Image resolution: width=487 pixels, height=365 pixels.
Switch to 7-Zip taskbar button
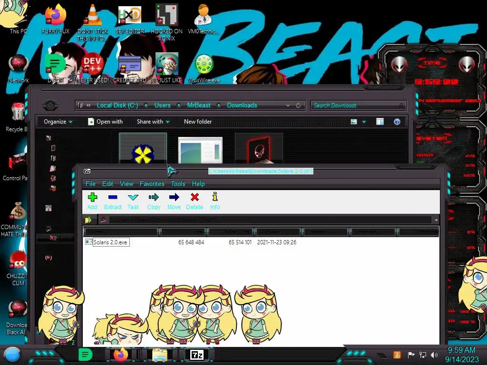tap(197, 355)
